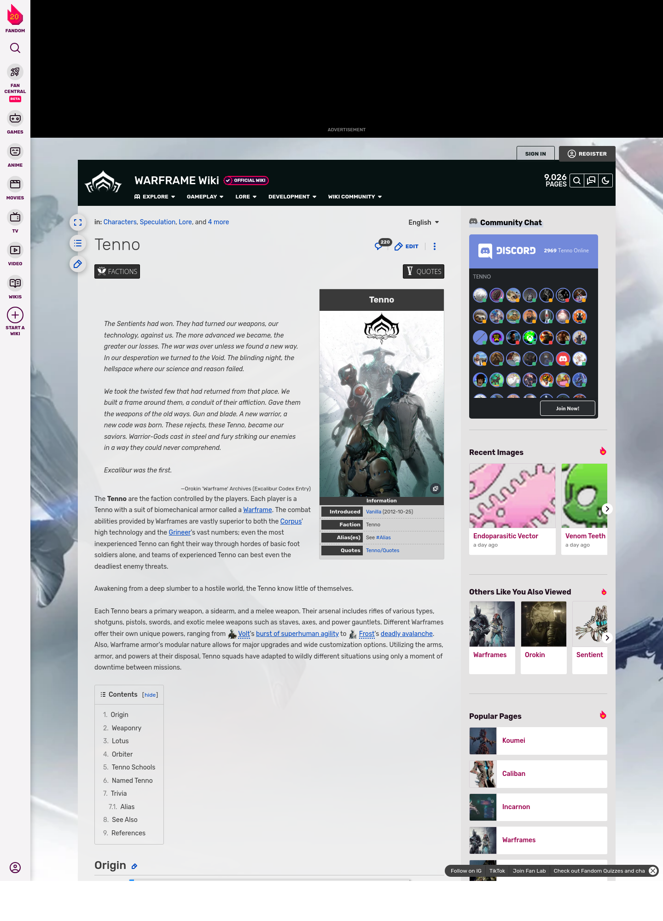Switch to the Factions tab
The image size is (663, 921).
[117, 272]
